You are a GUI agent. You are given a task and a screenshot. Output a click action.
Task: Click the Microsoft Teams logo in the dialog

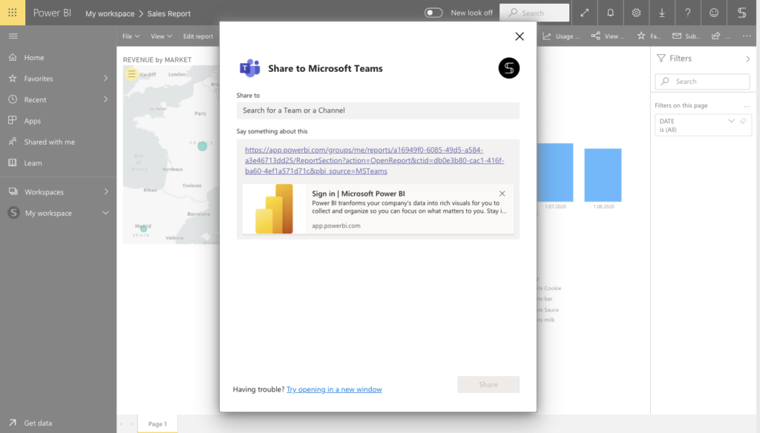pos(249,68)
